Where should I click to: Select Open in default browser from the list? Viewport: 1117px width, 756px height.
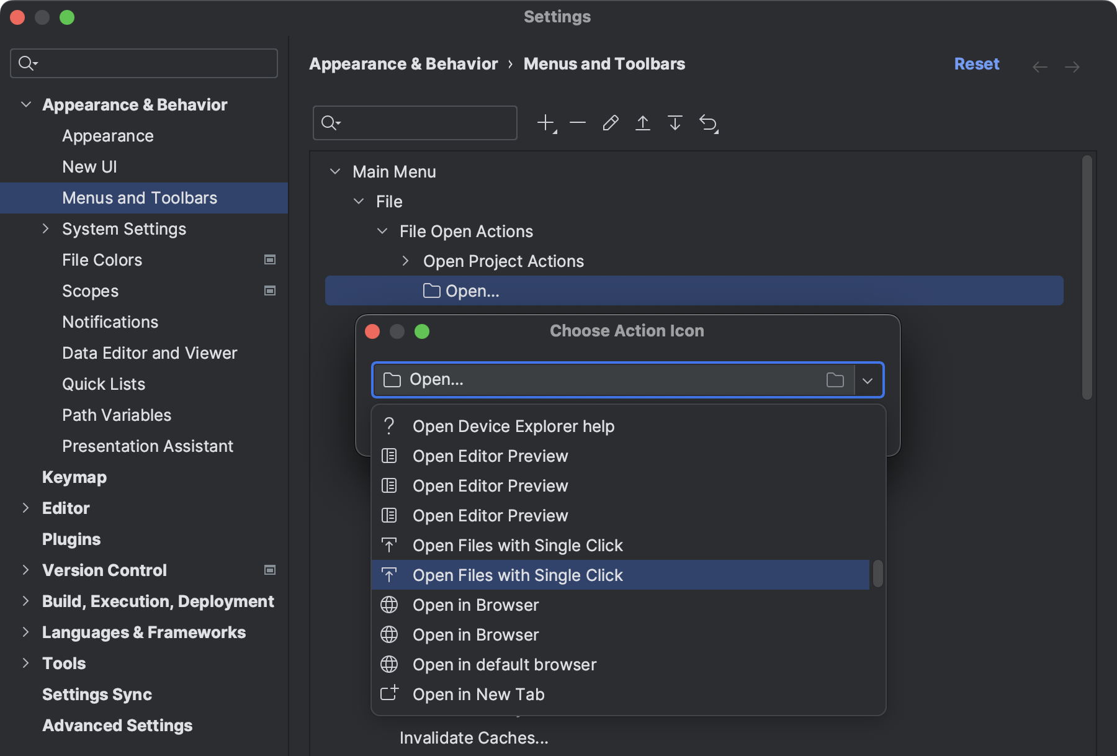coord(505,664)
